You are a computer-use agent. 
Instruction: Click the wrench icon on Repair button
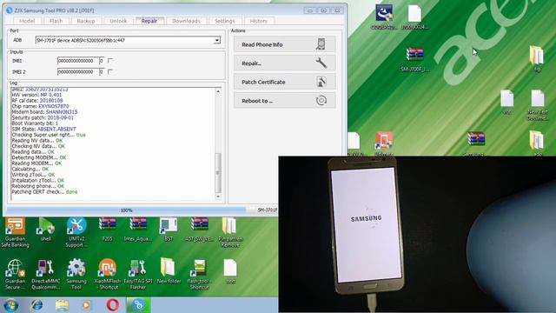(x=321, y=63)
